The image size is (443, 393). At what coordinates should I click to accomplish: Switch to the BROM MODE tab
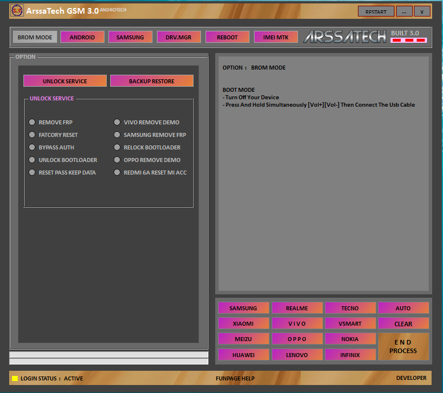(x=35, y=37)
